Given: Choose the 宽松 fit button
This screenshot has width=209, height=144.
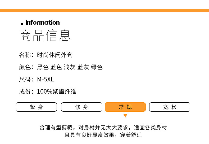Looking at the screenshot, I should point(170,107).
